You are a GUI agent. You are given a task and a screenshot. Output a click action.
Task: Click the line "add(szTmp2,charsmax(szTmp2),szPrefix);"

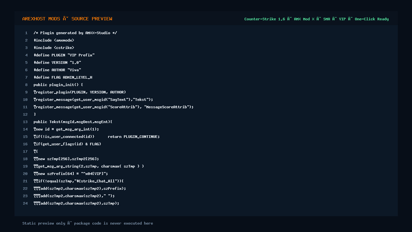[x=80, y=188]
